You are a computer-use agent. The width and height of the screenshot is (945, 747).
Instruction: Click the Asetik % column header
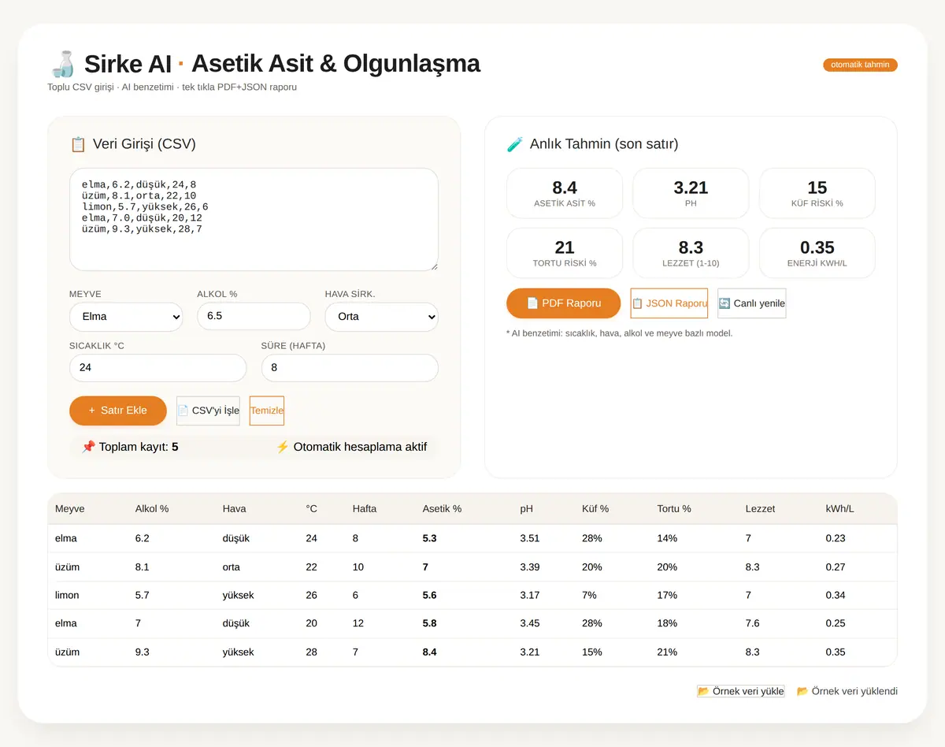(442, 509)
